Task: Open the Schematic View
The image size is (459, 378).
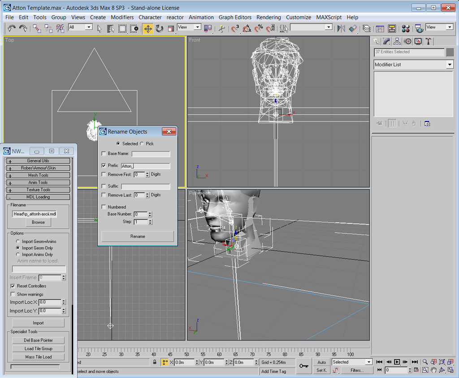Action: coord(392,28)
